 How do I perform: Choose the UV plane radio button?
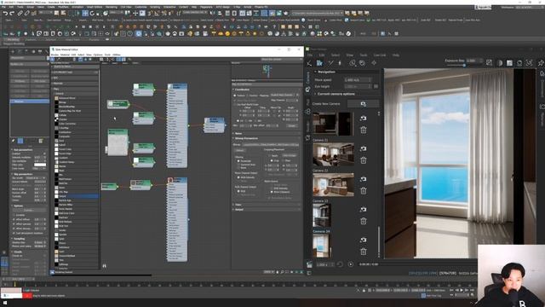click(x=238, y=120)
